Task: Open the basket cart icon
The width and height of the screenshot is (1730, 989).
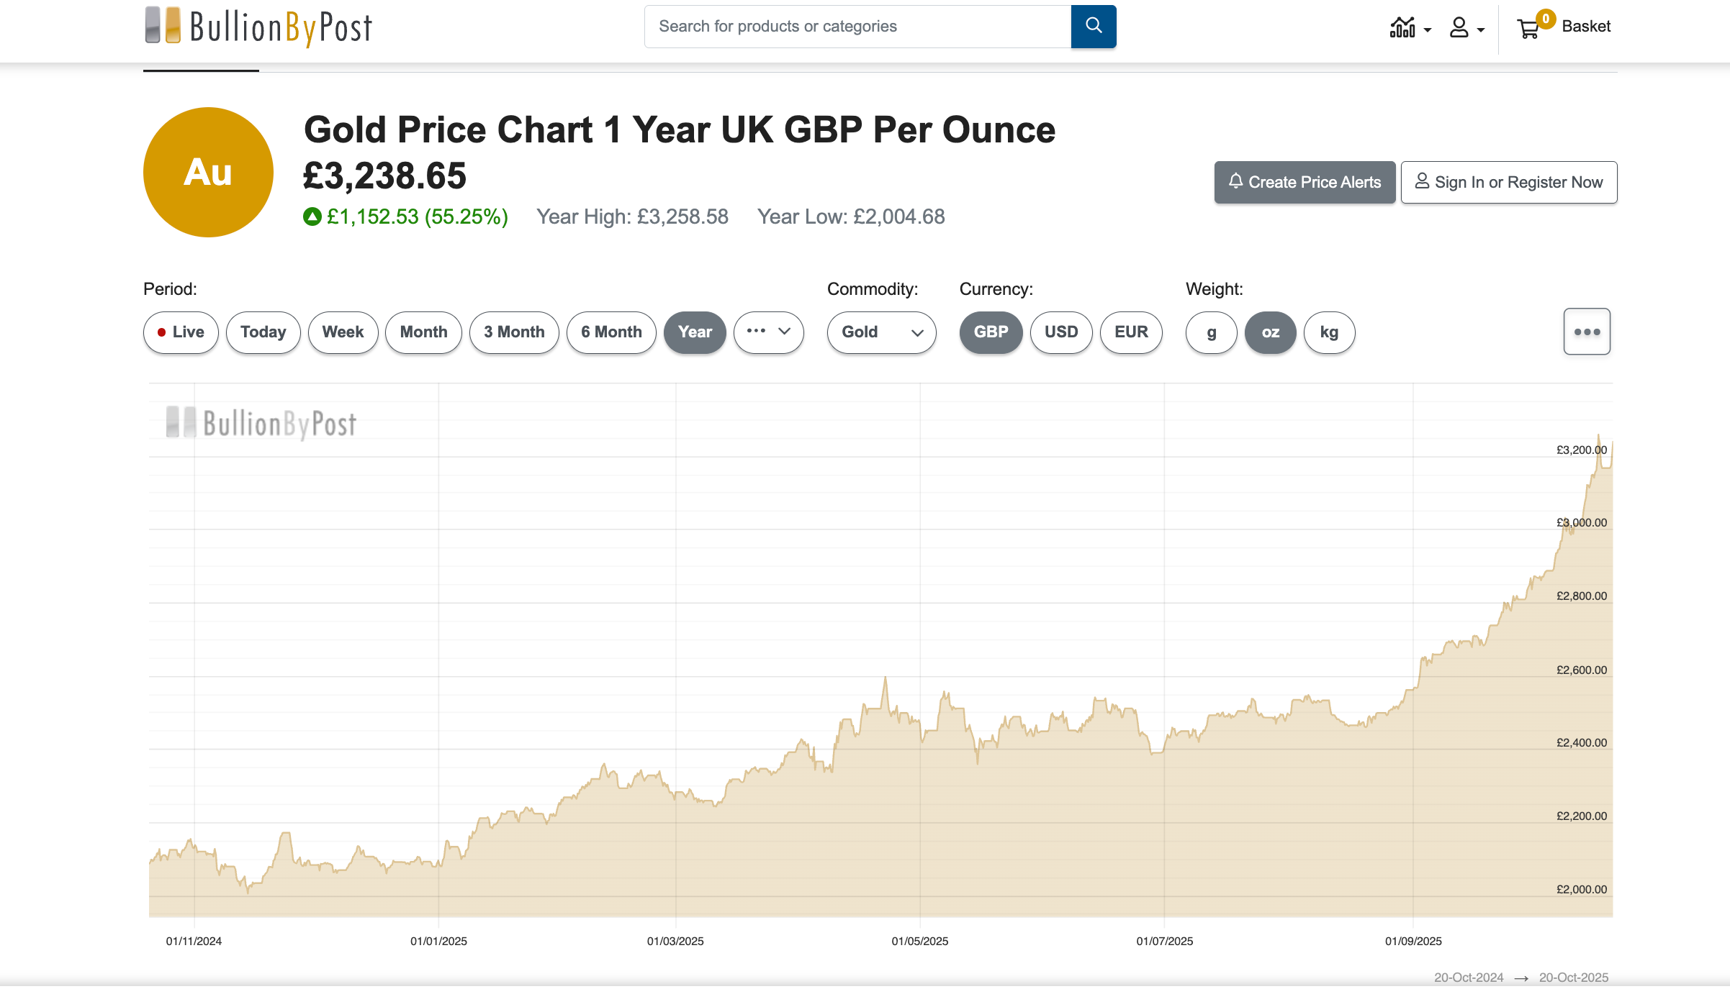Action: coord(1529,27)
